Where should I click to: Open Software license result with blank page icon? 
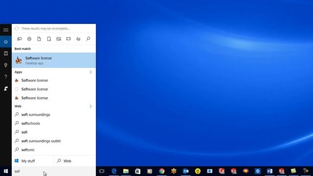[54, 89]
